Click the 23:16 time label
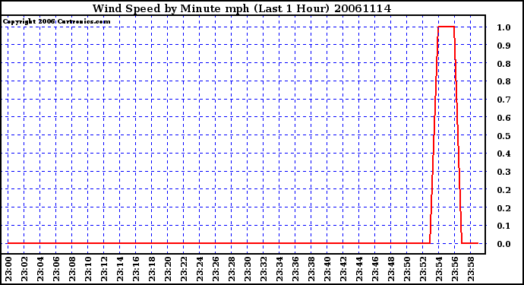The image size is (524, 285). click(x=136, y=269)
